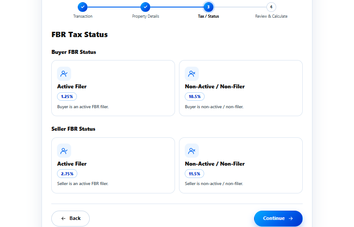Viewport: 354px width, 227px height.
Task: Choose Seller Non-Active / Non-Filer card
Action: click(241, 166)
